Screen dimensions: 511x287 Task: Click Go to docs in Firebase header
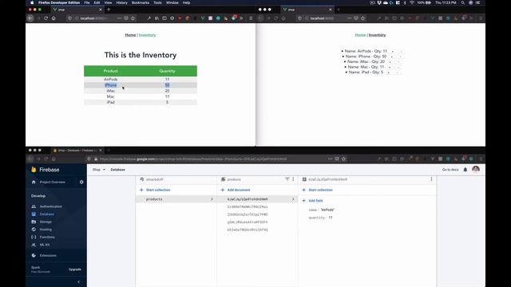(x=450, y=170)
